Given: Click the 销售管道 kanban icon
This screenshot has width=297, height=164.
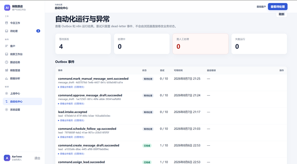Looking at the screenshot, I should pyautogui.click(x=6, y=70).
